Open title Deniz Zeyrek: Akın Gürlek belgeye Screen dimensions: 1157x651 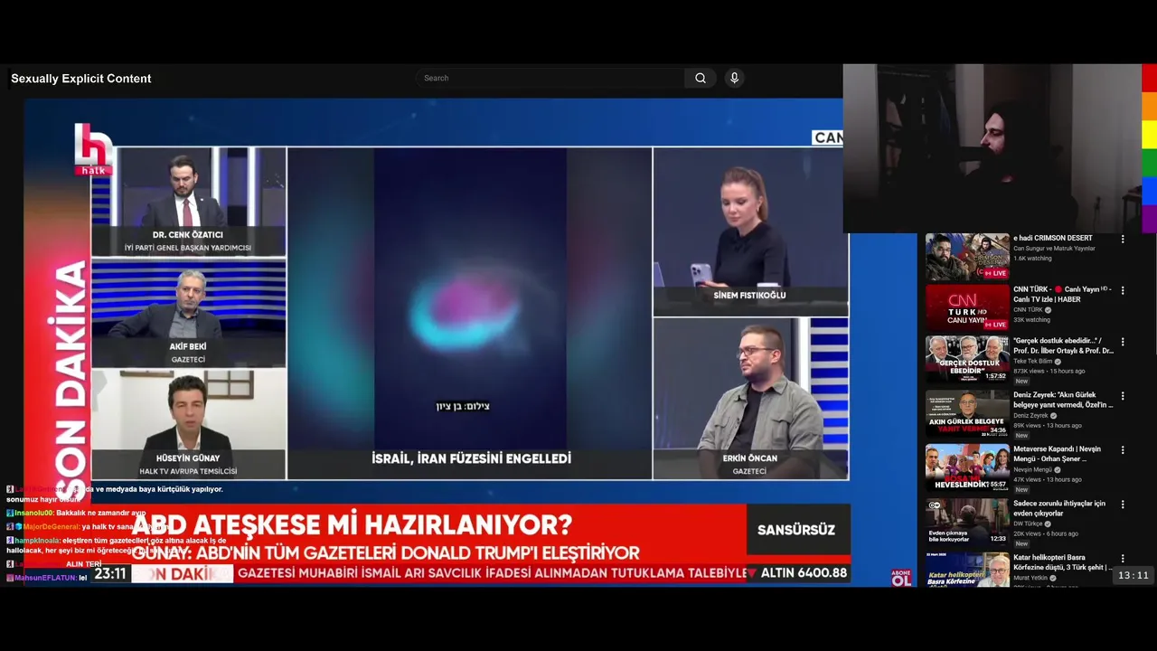coord(1063,400)
